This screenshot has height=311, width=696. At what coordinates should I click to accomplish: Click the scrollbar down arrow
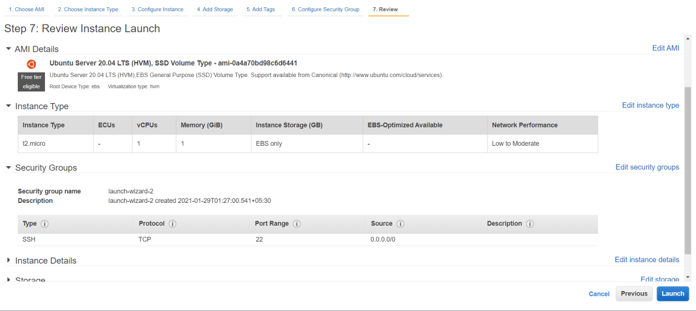pos(688,277)
